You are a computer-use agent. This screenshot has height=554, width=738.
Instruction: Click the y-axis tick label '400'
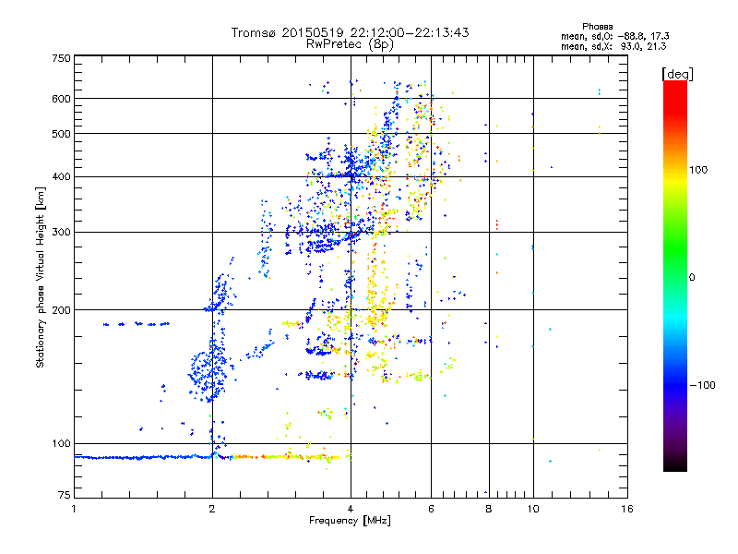click(61, 177)
